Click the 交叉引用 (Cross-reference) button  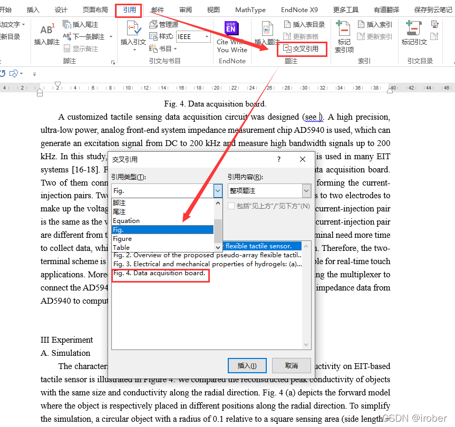[301, 48]
